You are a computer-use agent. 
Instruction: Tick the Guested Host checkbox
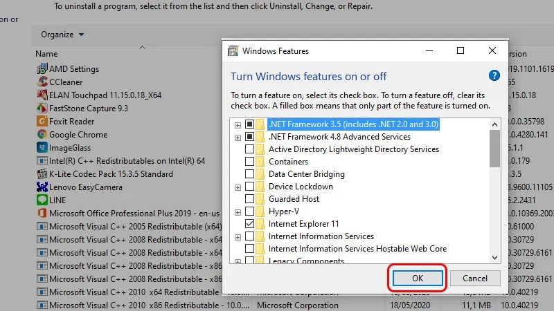tap(249, 199)
